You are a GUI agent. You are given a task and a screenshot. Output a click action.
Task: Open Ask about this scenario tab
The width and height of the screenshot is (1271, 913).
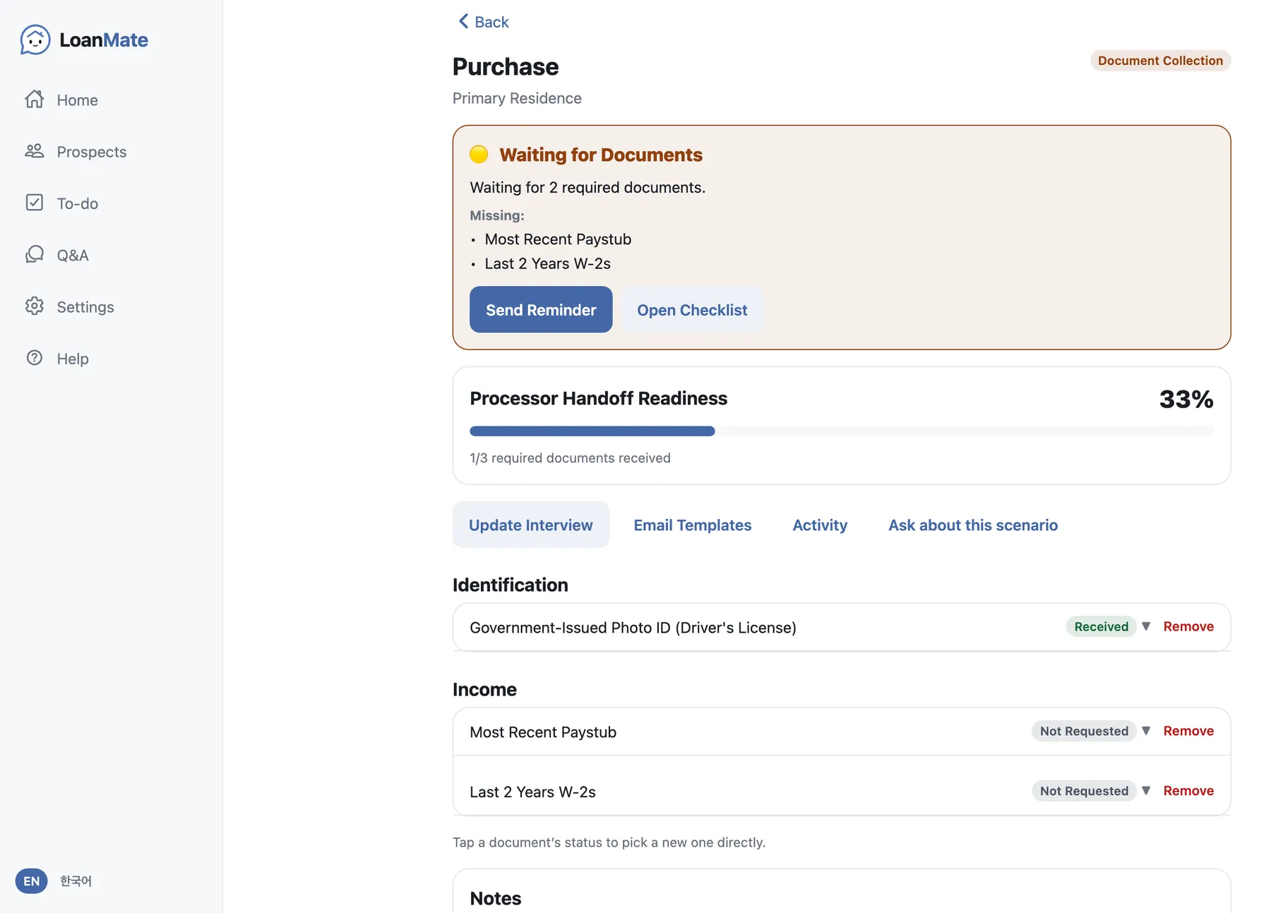973,525
